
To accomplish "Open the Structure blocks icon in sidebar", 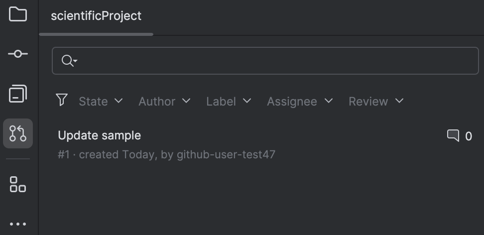I will (18, 184).
